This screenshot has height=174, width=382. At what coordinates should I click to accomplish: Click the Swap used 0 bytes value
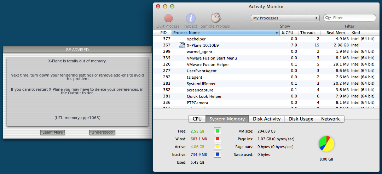[x=264, y=155]
